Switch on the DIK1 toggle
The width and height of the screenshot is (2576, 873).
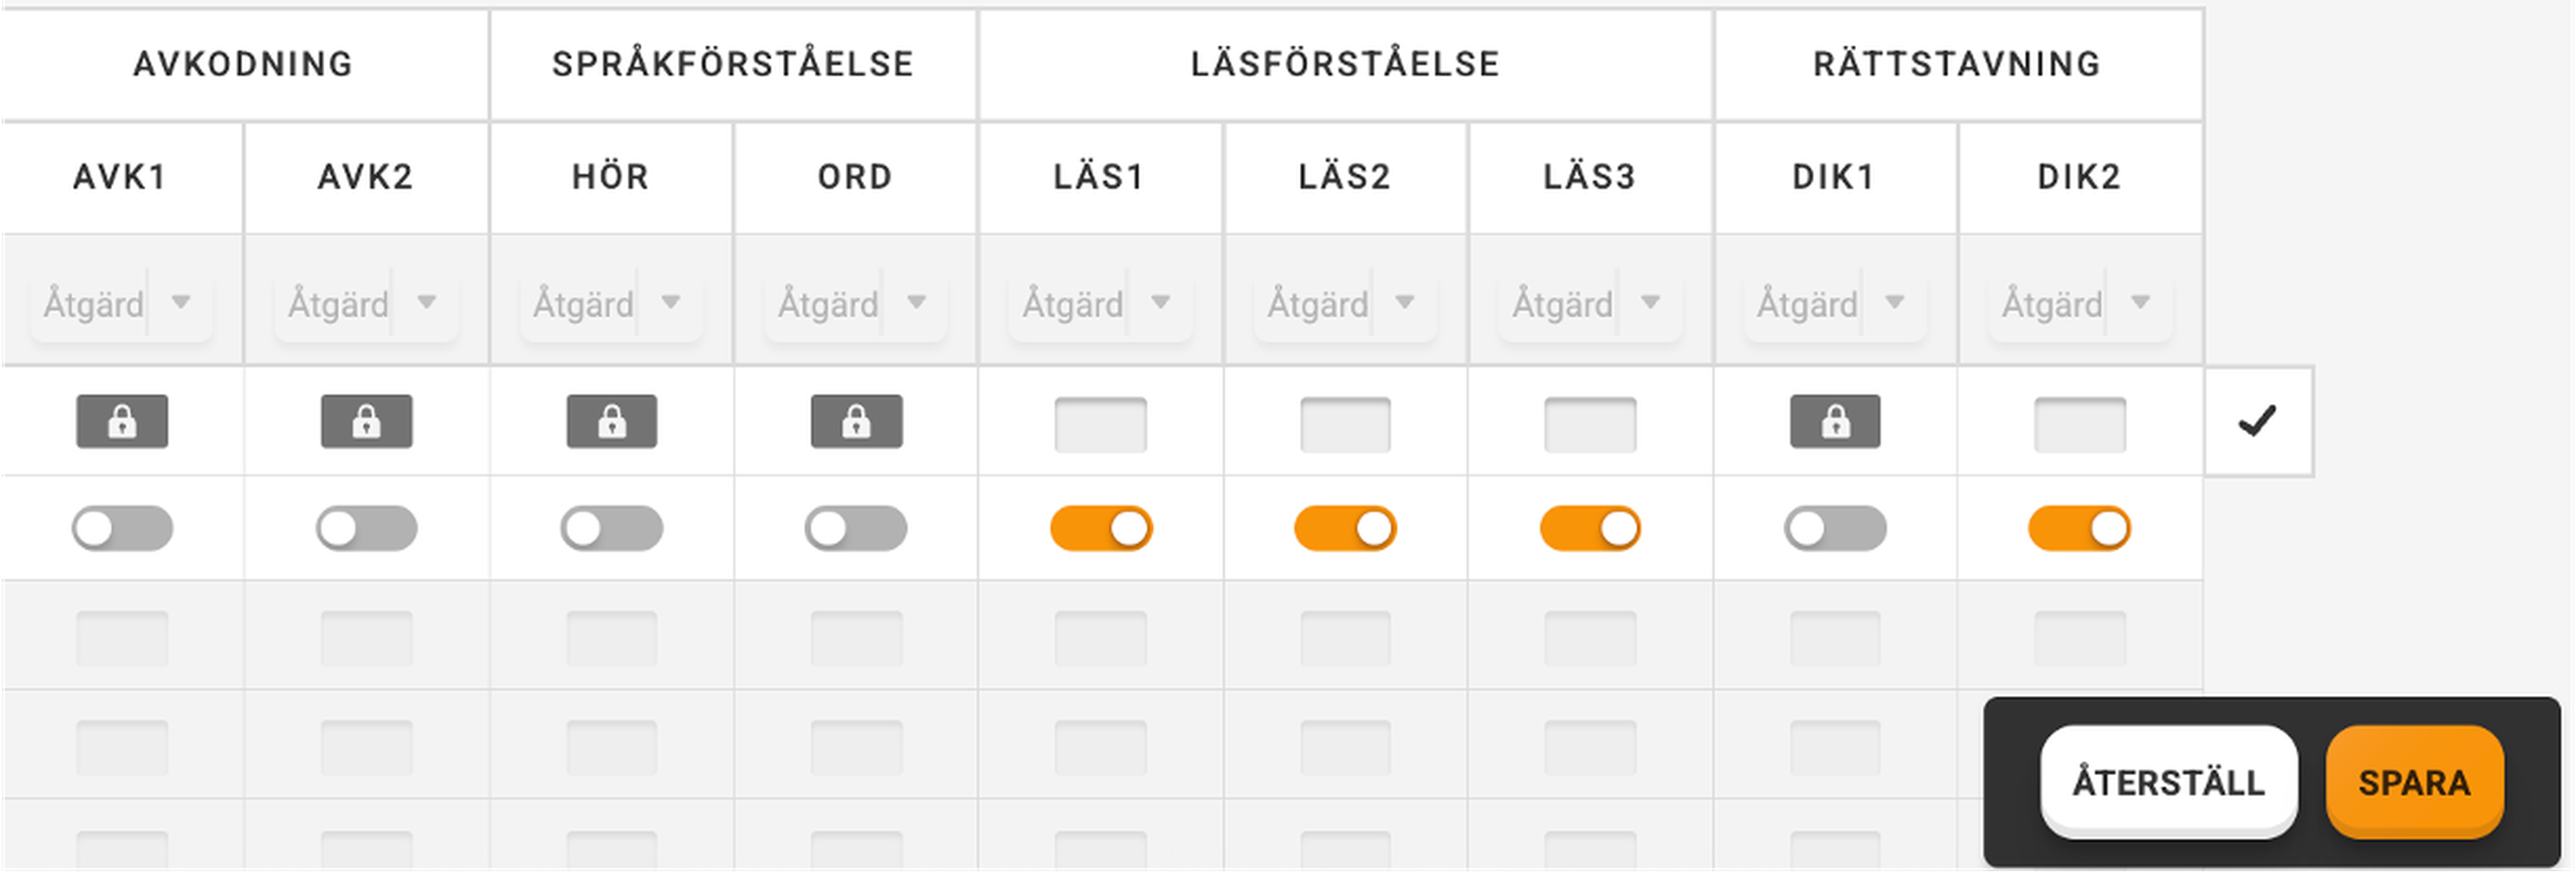click(x=1835, y=529)
